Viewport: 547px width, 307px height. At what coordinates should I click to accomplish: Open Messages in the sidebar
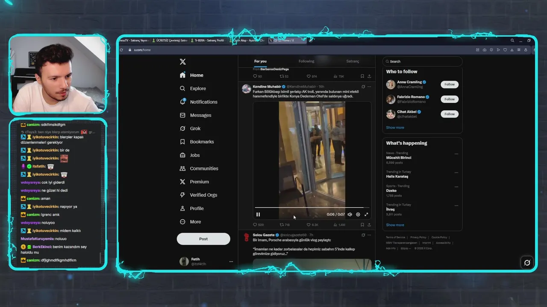tap(196, 115)
